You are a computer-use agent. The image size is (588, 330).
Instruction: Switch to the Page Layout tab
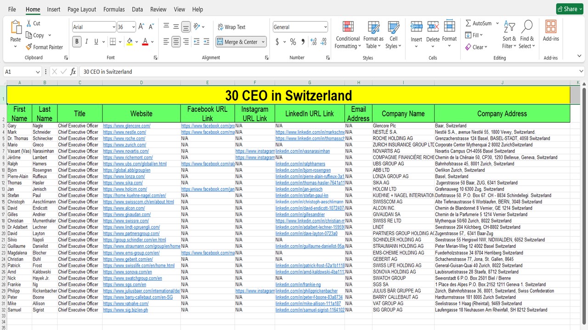click(x=82, y=9)
